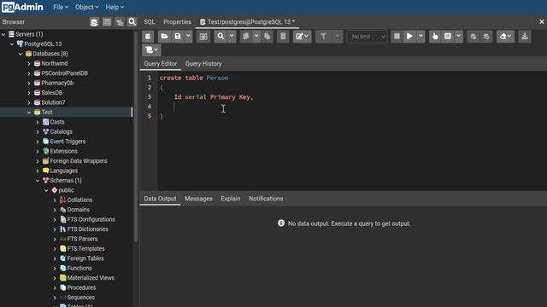This screenshot has height=307, width=547.
Task: Select the PSControlPanelDB database
Action: (64, 73)
